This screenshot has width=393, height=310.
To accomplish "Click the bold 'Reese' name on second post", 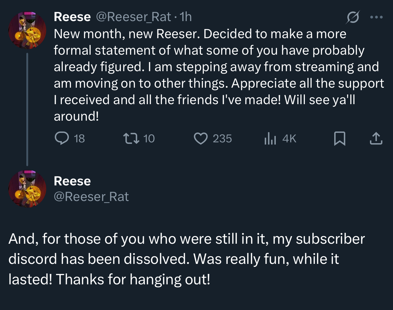I will point(72,181).
